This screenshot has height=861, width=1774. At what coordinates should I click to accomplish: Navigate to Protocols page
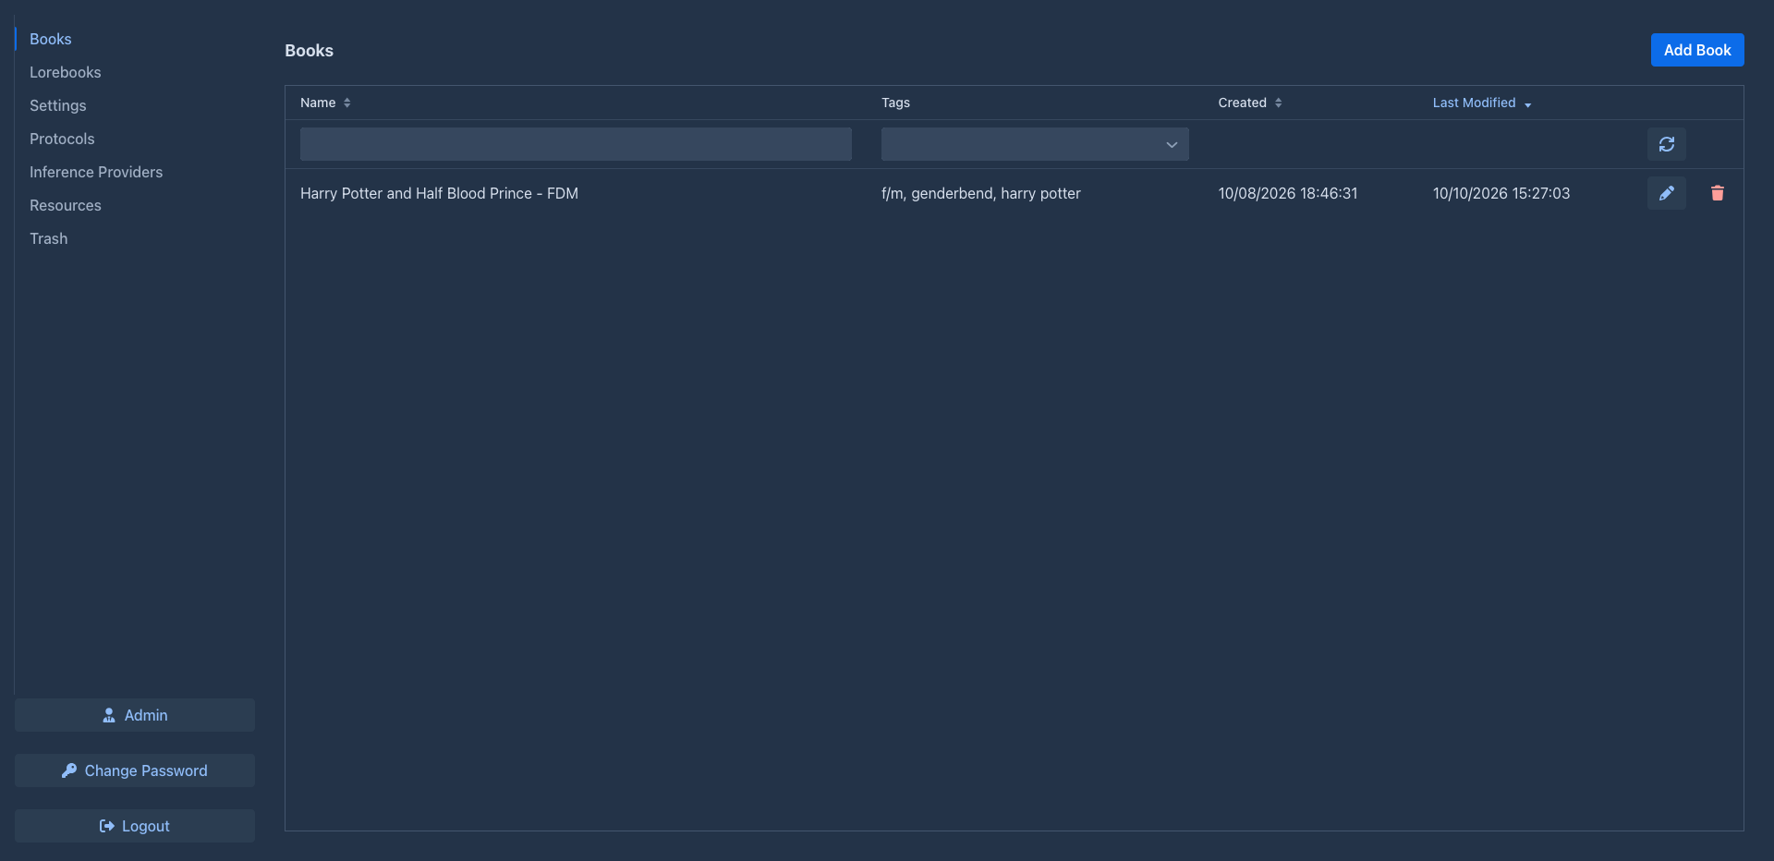tap(62, 139)
